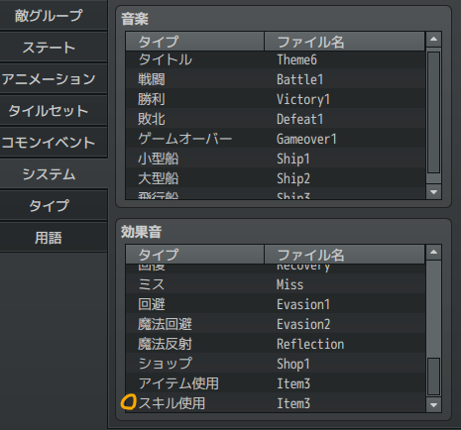Viewport: 461px width, 430px height.
Task: Click the Defeat1 file name
Action: (x=300, y=119)
